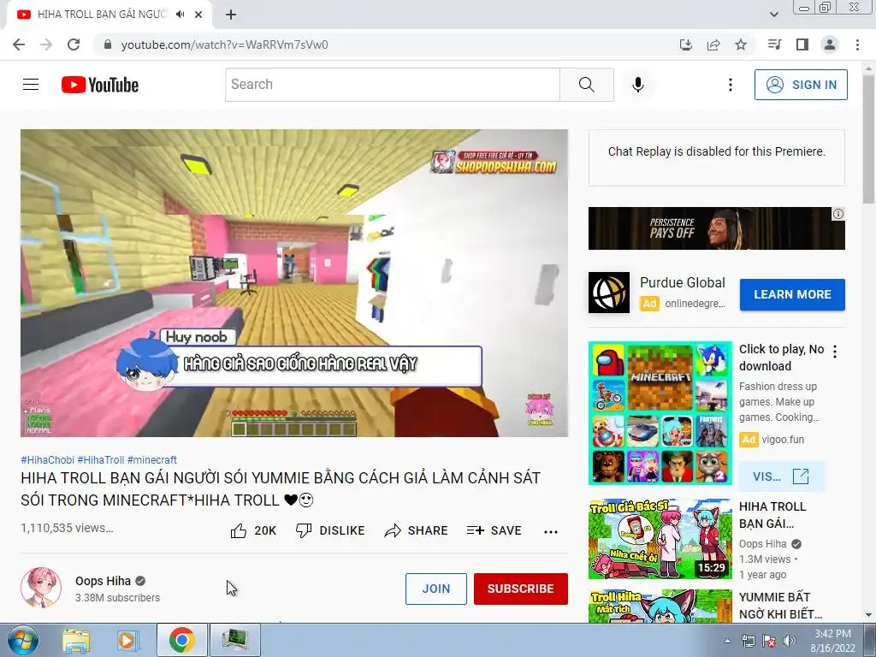
Task: Expand tab search dropdown arrow
Action: point(774,15)
